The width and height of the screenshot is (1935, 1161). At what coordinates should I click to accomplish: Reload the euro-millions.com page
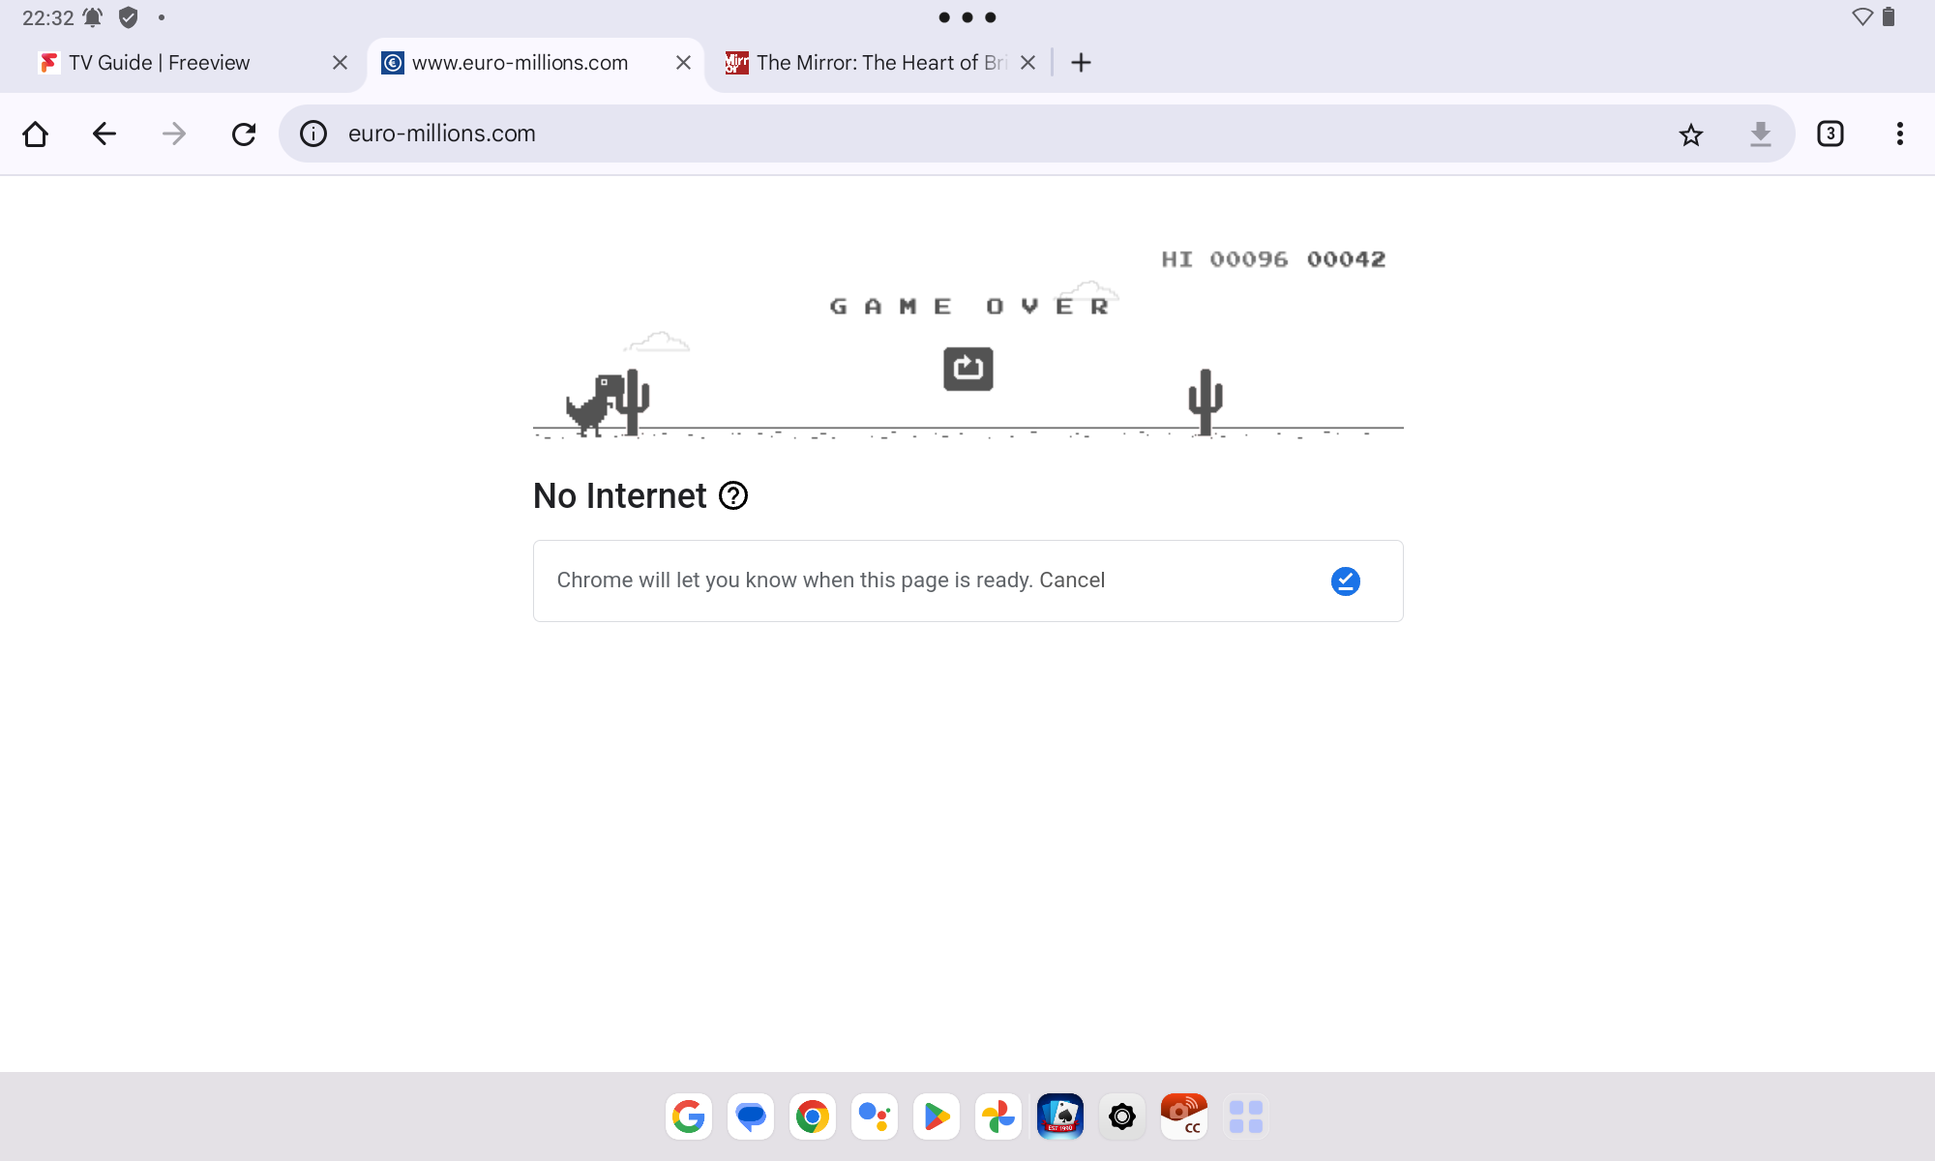pyautogui.click(x=244, y=134)
